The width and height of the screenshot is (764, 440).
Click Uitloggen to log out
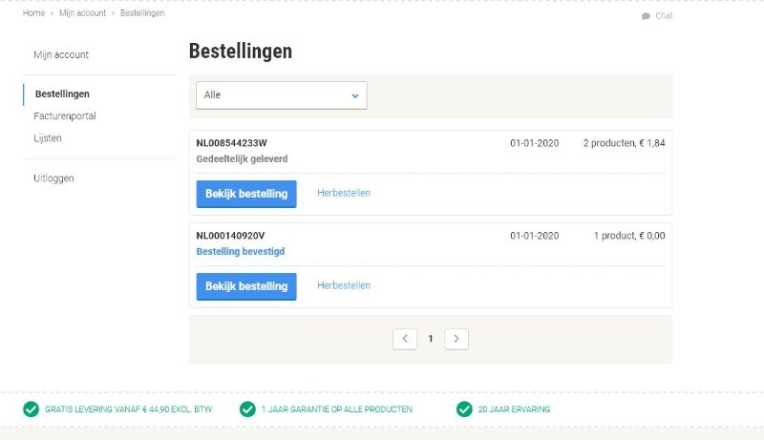(53, 178)
